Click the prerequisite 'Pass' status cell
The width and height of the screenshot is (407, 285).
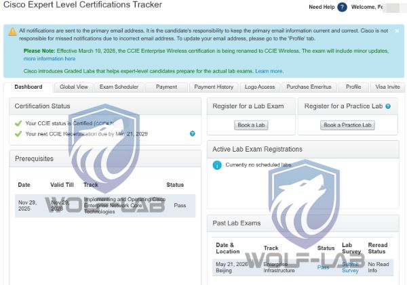180,206
